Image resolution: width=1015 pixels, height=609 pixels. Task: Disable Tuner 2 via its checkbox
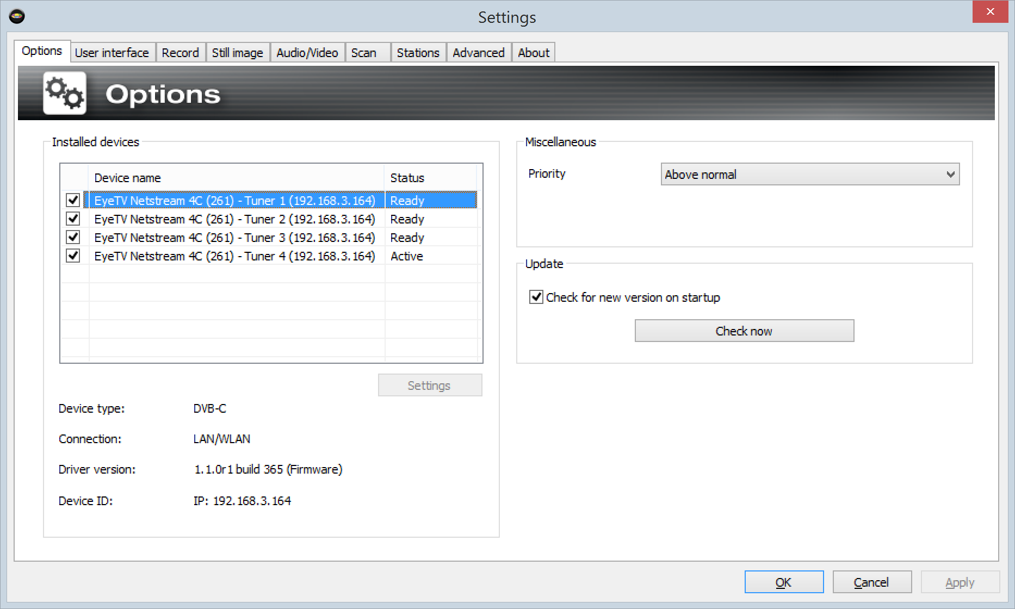point(73,219)
